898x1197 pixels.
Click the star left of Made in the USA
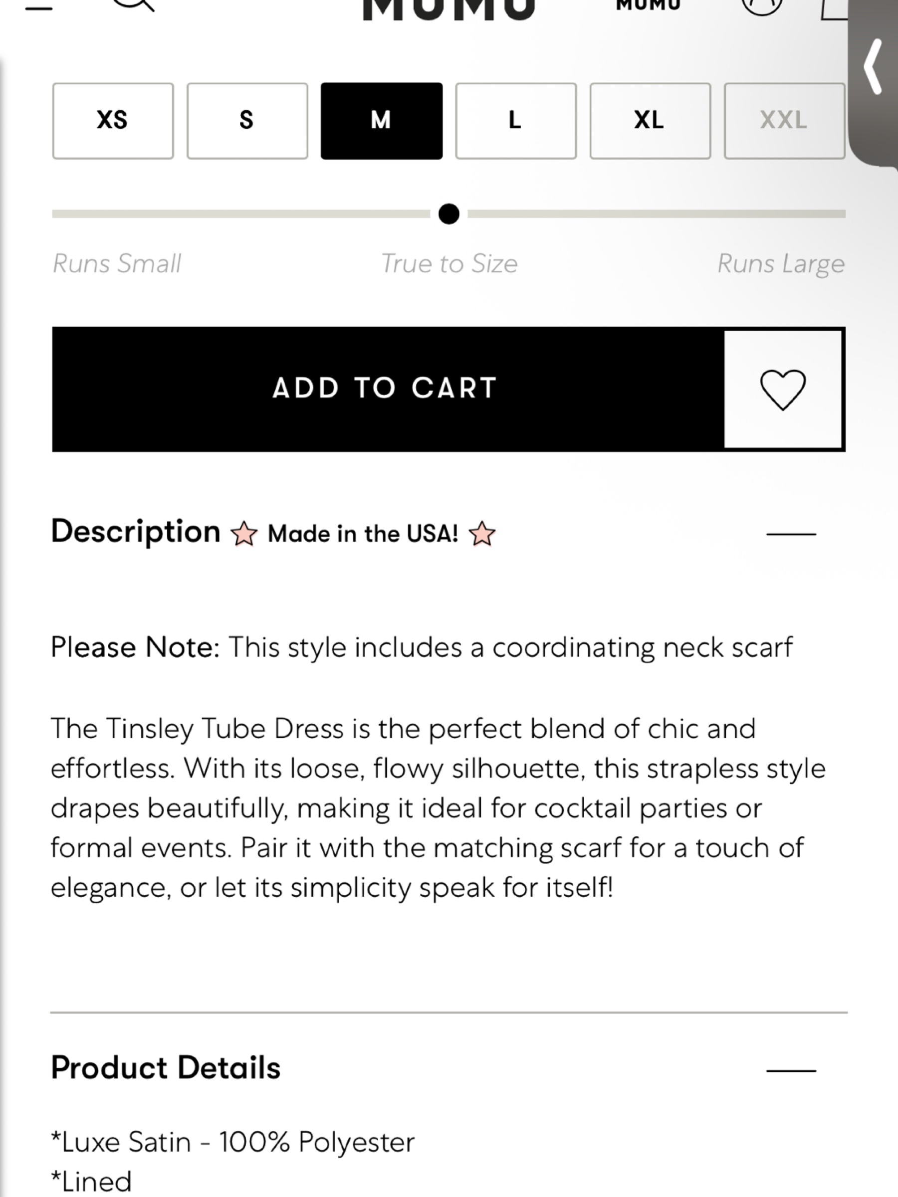[x=244, y=534]
